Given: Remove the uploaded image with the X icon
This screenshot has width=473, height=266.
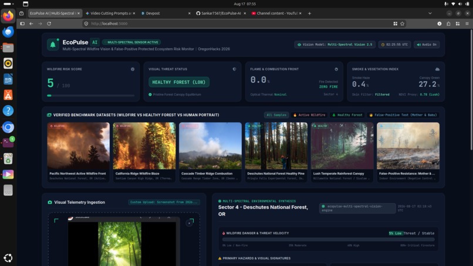Looking at the screenshot, I should (190, 223).
